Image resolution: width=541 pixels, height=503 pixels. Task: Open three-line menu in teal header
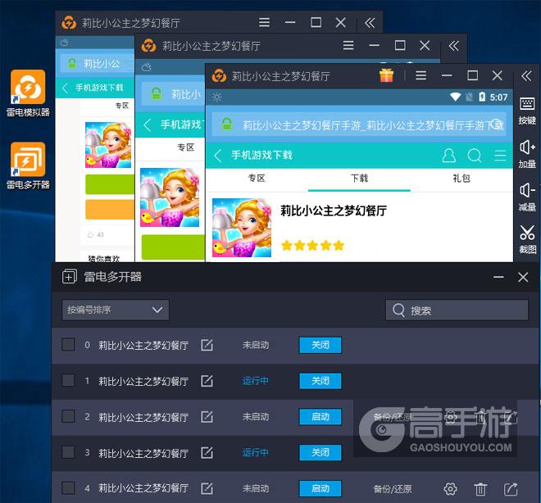click(500, 156)
